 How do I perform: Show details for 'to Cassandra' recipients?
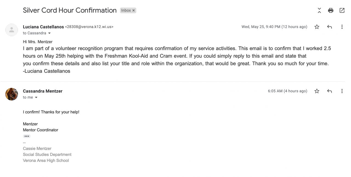tap(49, 33)
